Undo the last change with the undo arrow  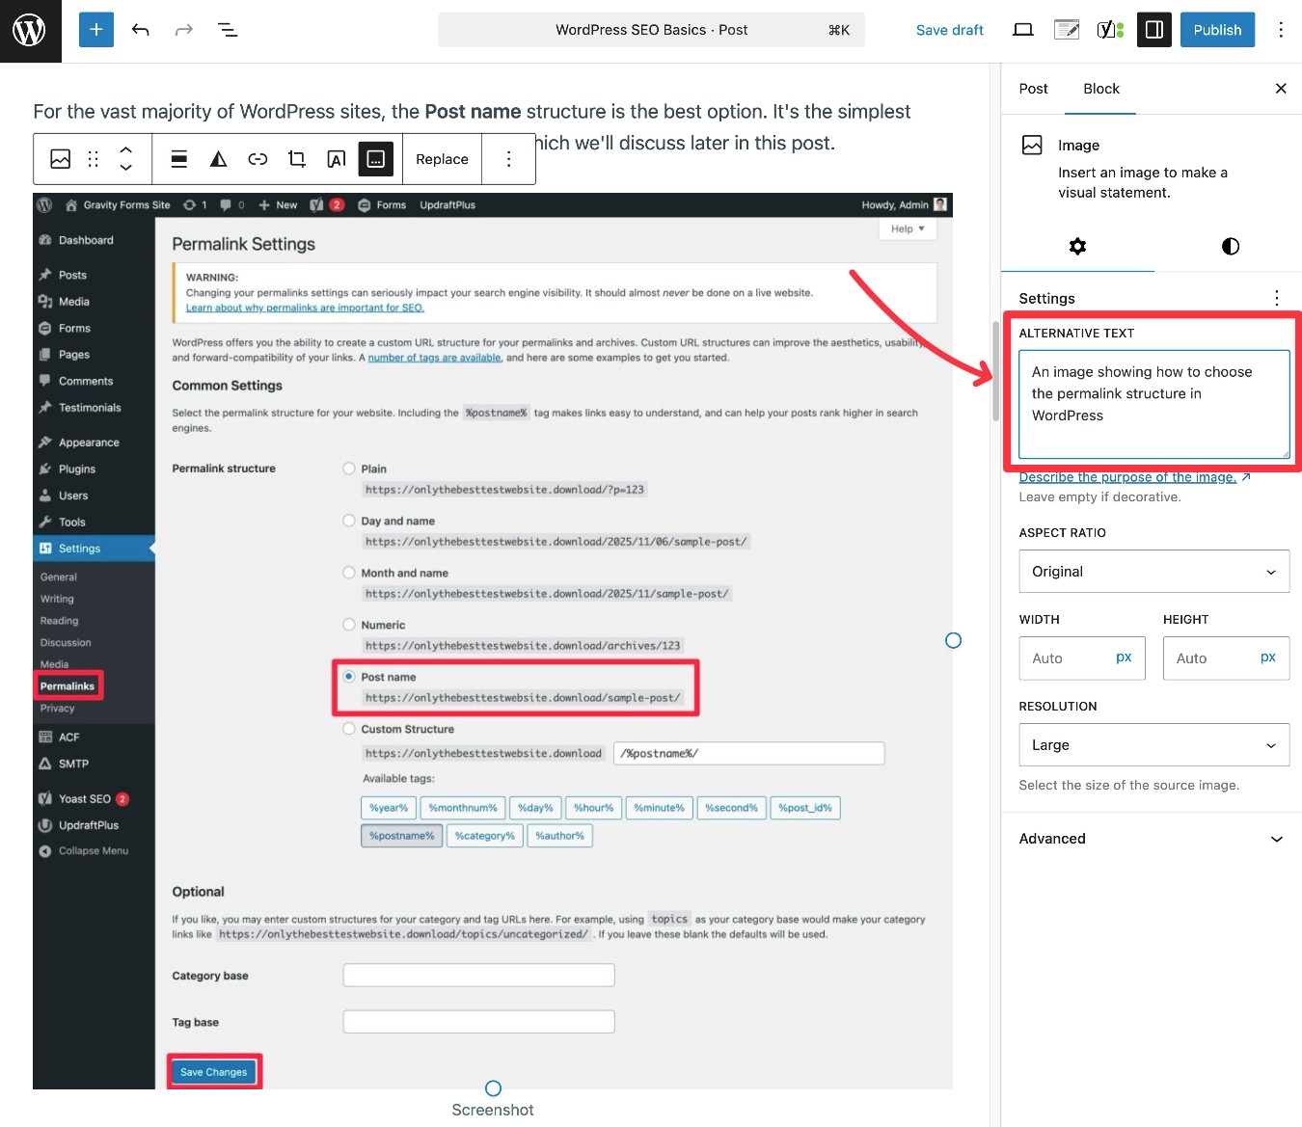(x=141, y=30)
